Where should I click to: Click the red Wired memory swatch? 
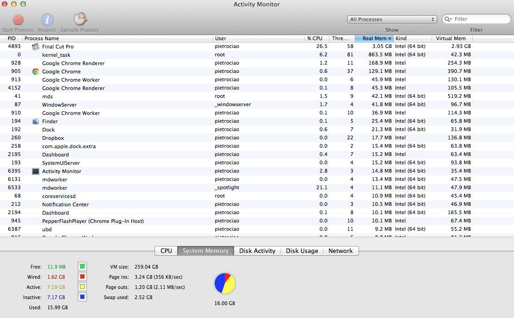(82, 277)
